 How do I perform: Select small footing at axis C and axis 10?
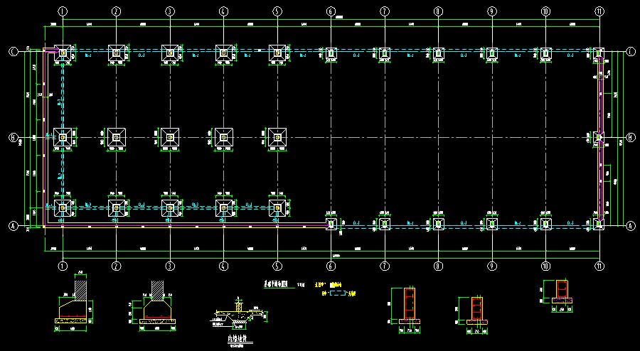coord(545,53)
